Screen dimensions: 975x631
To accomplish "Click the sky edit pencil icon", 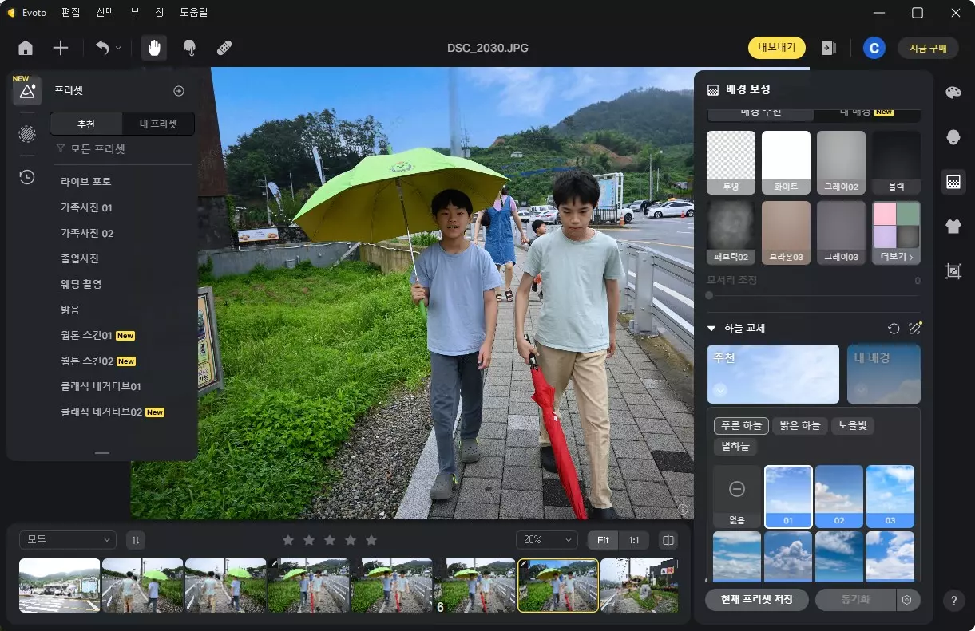I will pos(915,328).
